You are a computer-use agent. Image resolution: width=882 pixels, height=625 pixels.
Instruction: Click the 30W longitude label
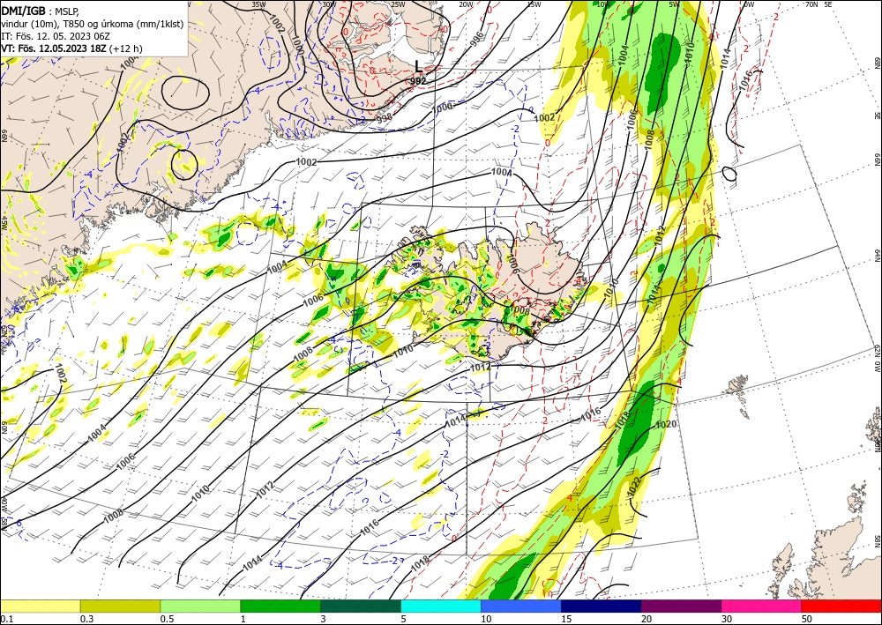click(329, 4)
